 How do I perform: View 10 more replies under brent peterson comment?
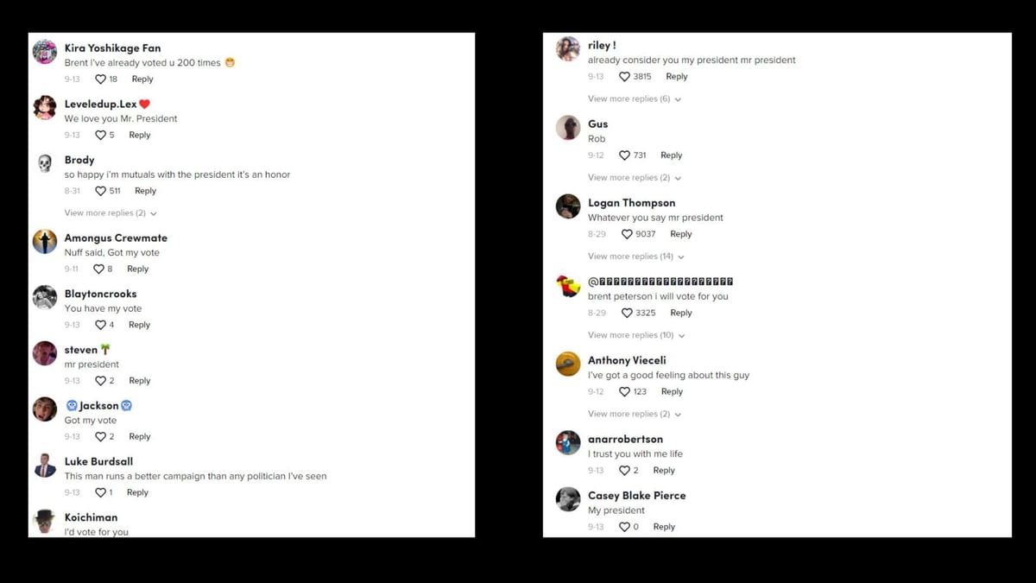(635, 335)
